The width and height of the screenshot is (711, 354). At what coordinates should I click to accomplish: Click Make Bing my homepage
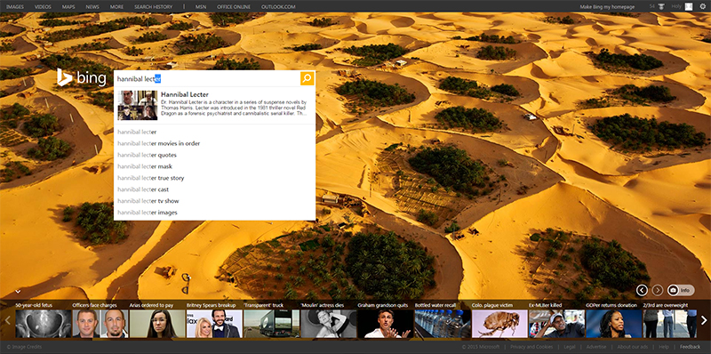[x=608, y=7]
